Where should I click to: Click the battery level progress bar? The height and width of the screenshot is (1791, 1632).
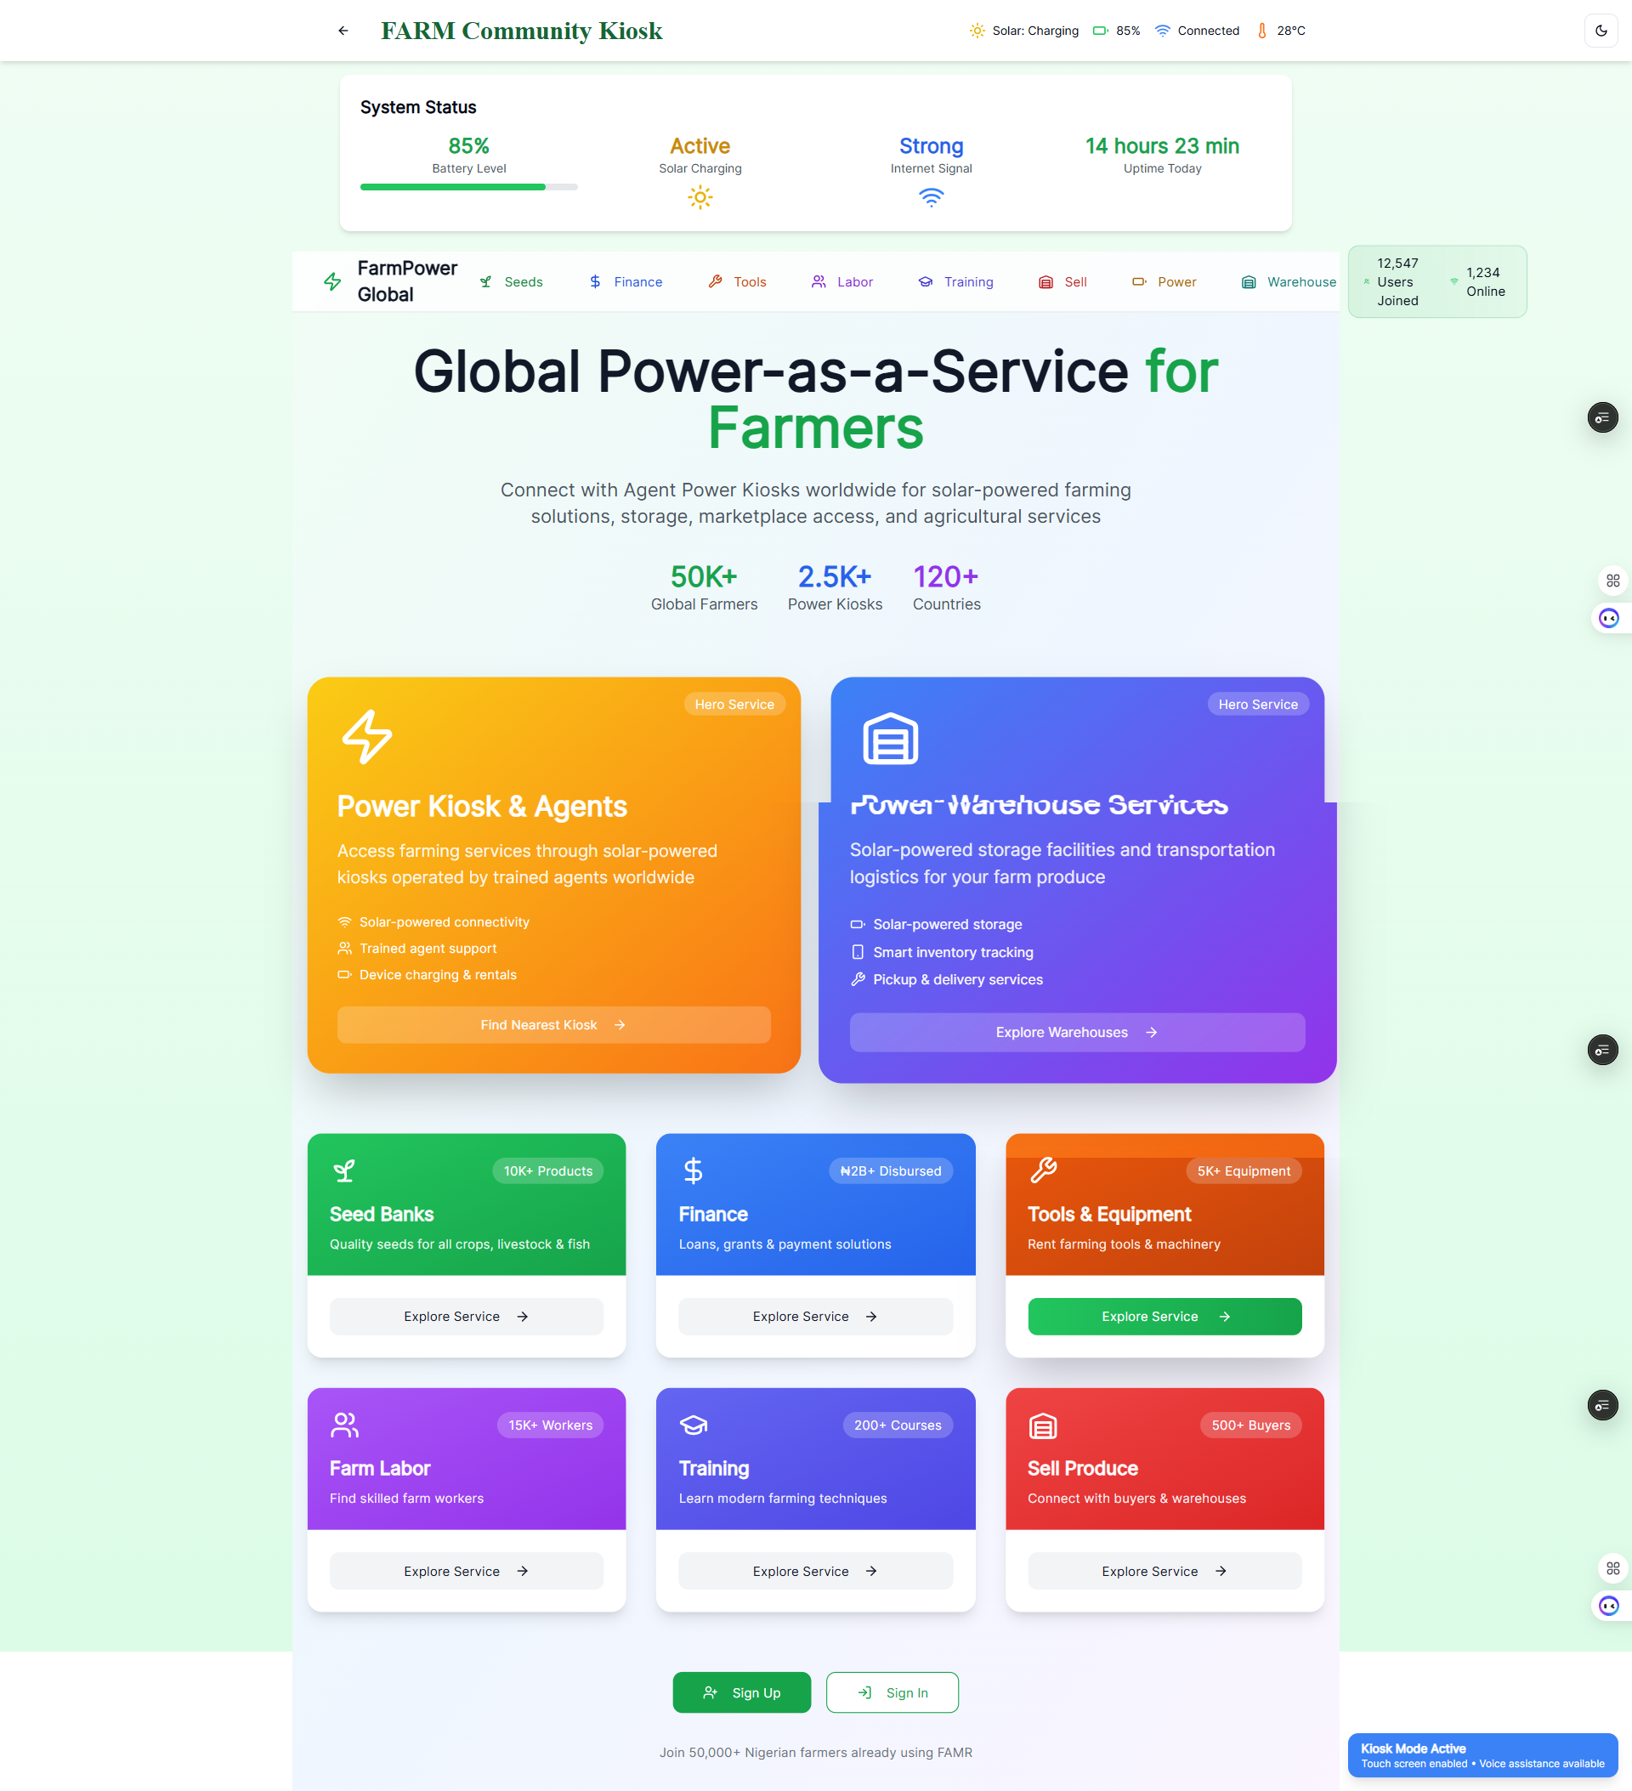(468, 186)
